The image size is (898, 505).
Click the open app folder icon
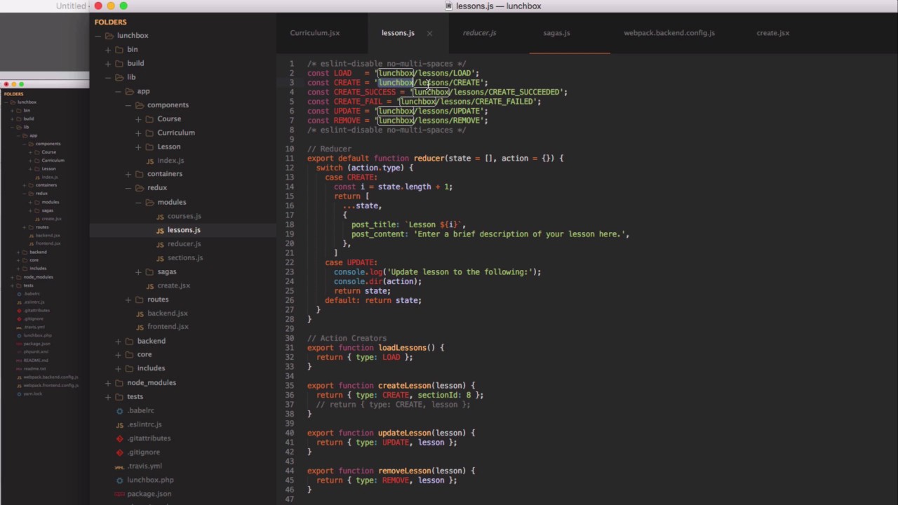point(130,91)
